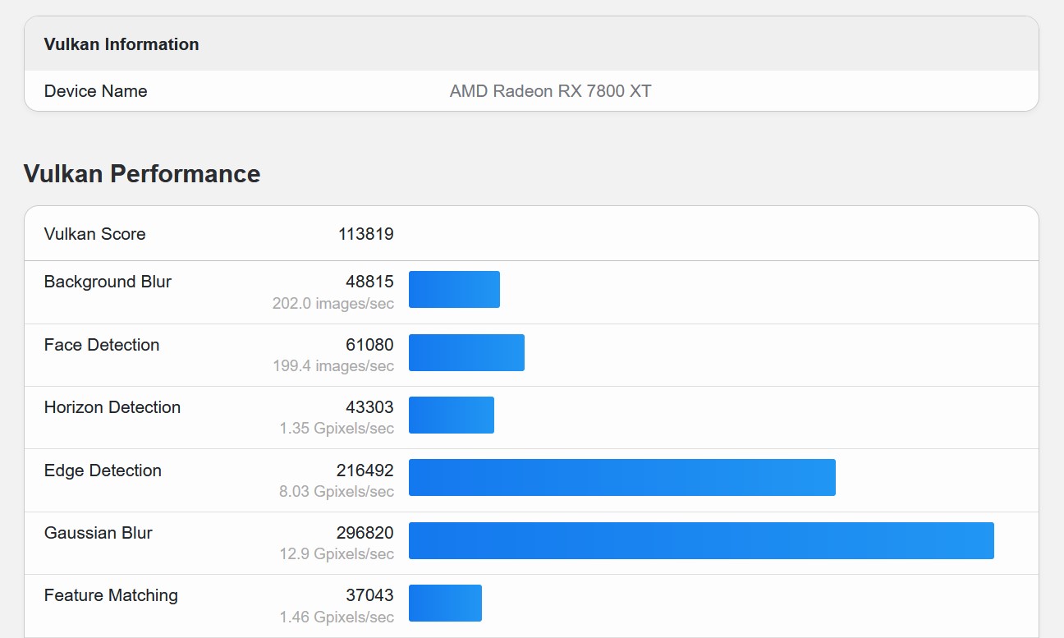Click the 'Horizon Detection' row label
Viewport: 1064px width, 638px height.
click(112, 407)
